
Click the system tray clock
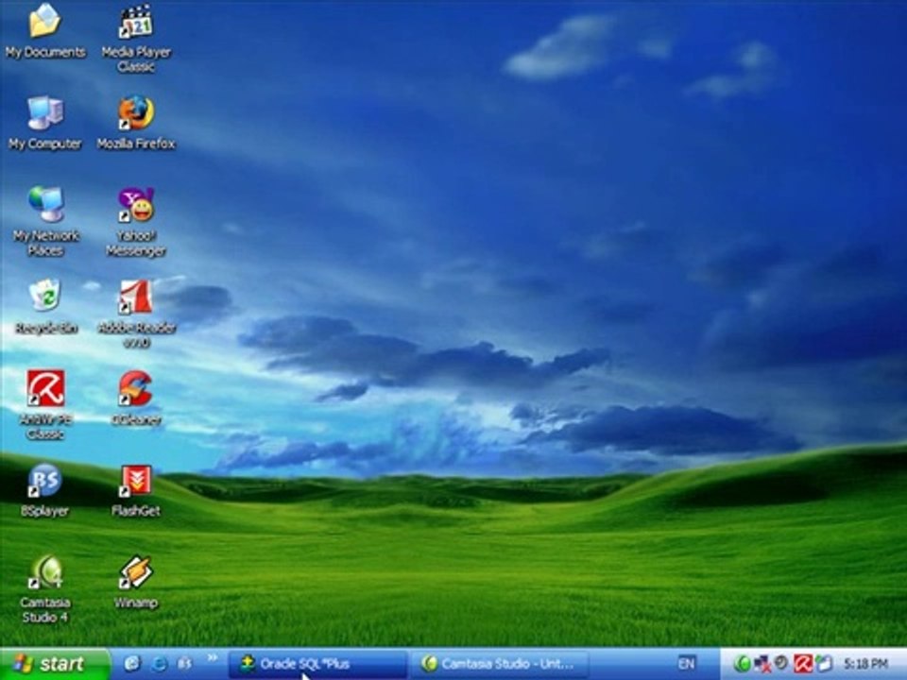[x=865, y=664]
